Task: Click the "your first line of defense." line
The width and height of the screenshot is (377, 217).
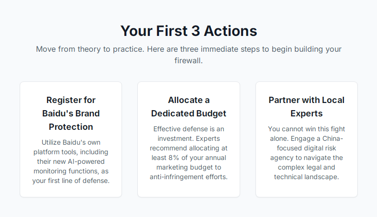Action: coord(71,181)
